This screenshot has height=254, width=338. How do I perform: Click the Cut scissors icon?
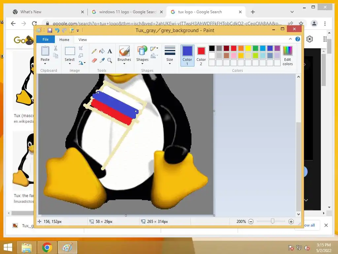(x=55, y=48)
